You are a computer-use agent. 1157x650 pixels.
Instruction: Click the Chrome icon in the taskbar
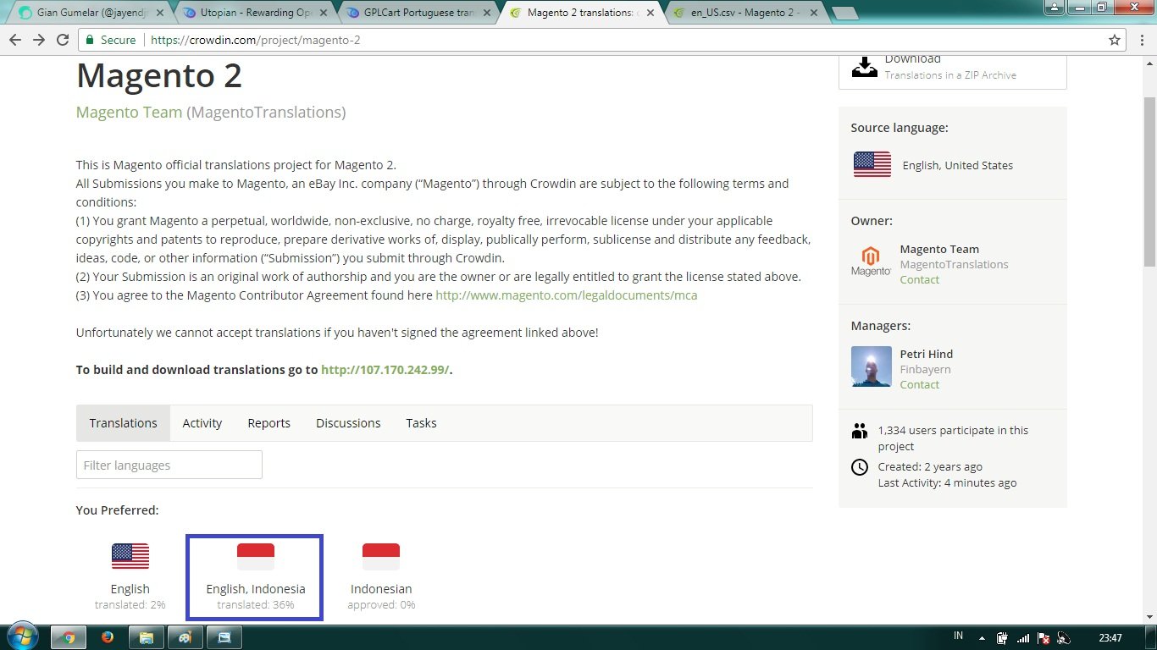point(69,637)
